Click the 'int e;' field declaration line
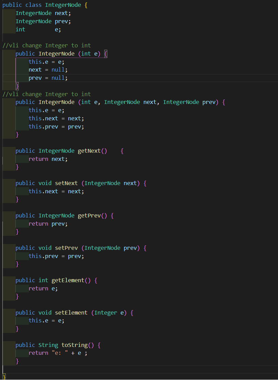 coord(37,29)
